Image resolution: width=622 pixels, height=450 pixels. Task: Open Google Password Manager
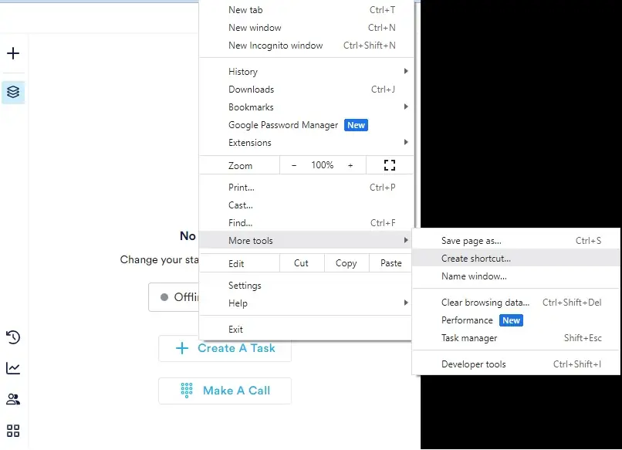pos(283,125)
